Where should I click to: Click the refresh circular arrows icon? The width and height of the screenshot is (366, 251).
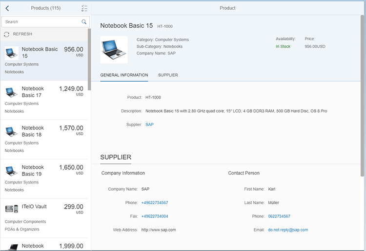point(6,34)
